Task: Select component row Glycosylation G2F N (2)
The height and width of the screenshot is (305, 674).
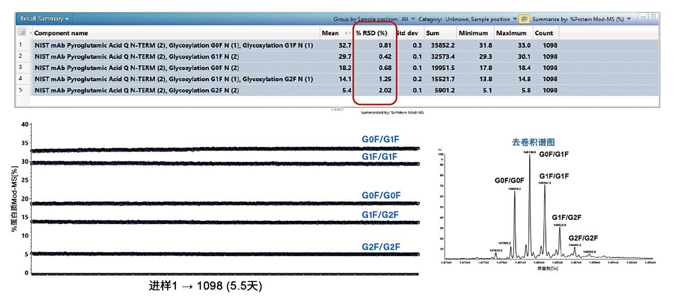Action: point(136,90)
